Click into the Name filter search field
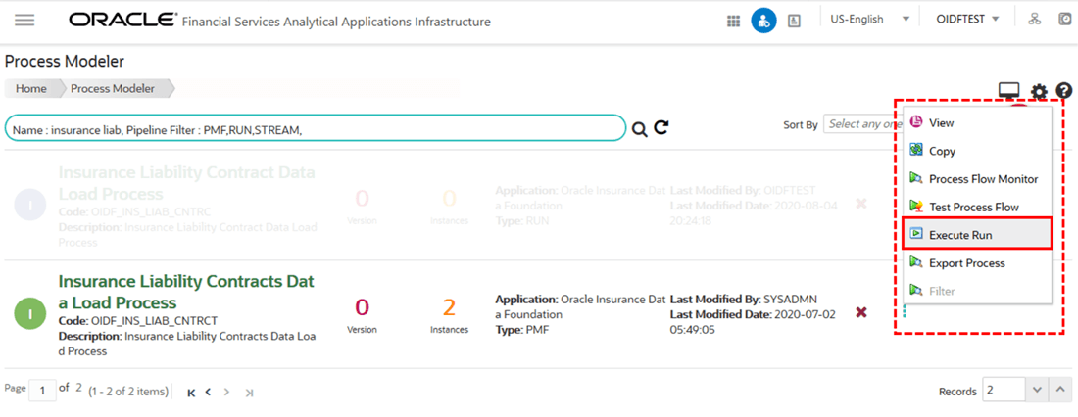1078x417 pixels. click(315, 128)
